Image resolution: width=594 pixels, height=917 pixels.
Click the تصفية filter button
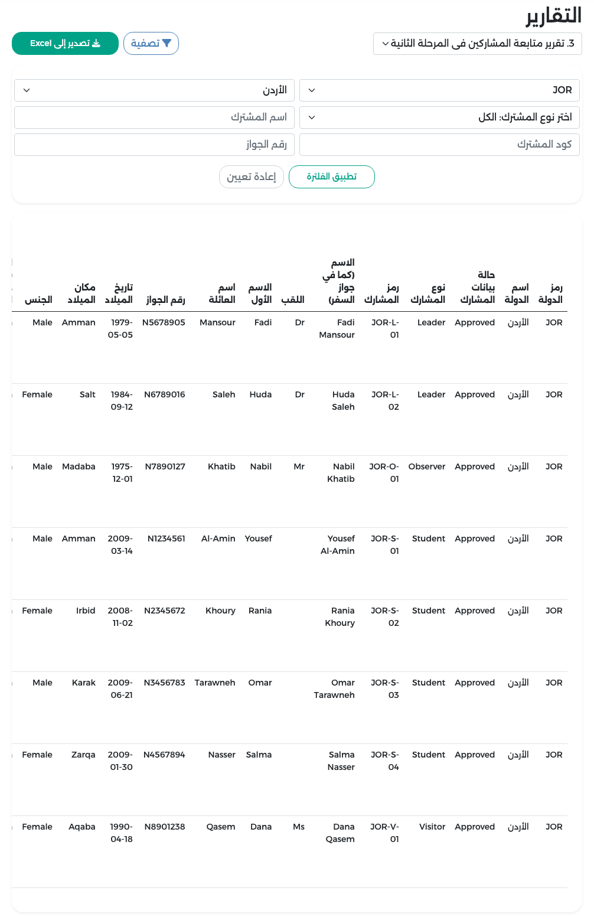151,44
